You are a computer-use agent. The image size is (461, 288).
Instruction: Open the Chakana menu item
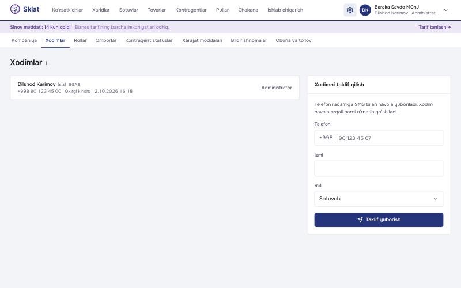point(248,10)
